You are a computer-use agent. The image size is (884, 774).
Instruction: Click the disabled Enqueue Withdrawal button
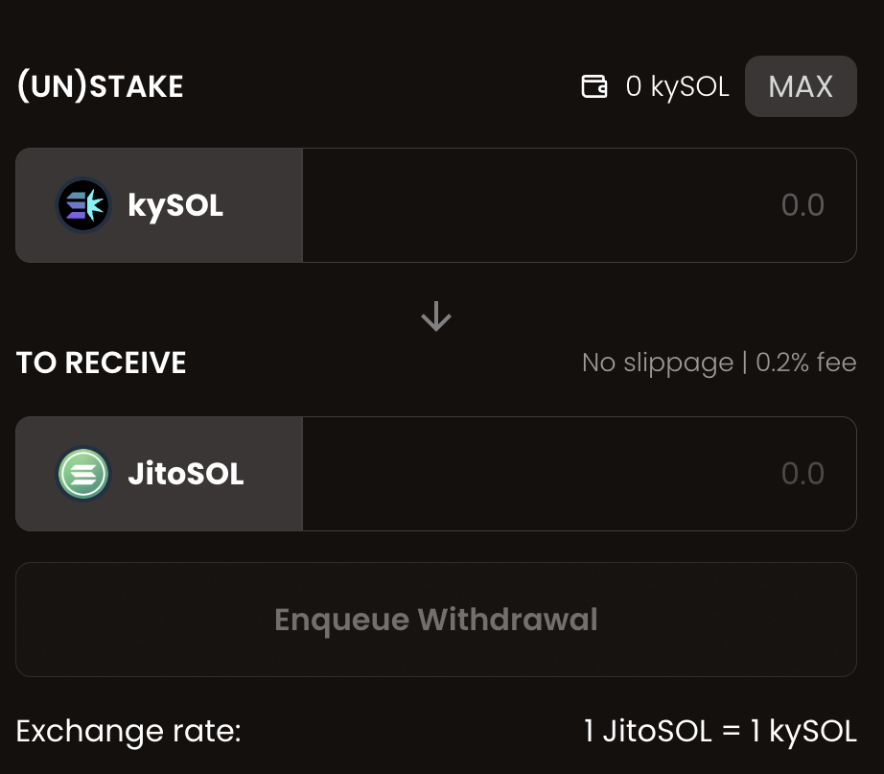(436, 620)
